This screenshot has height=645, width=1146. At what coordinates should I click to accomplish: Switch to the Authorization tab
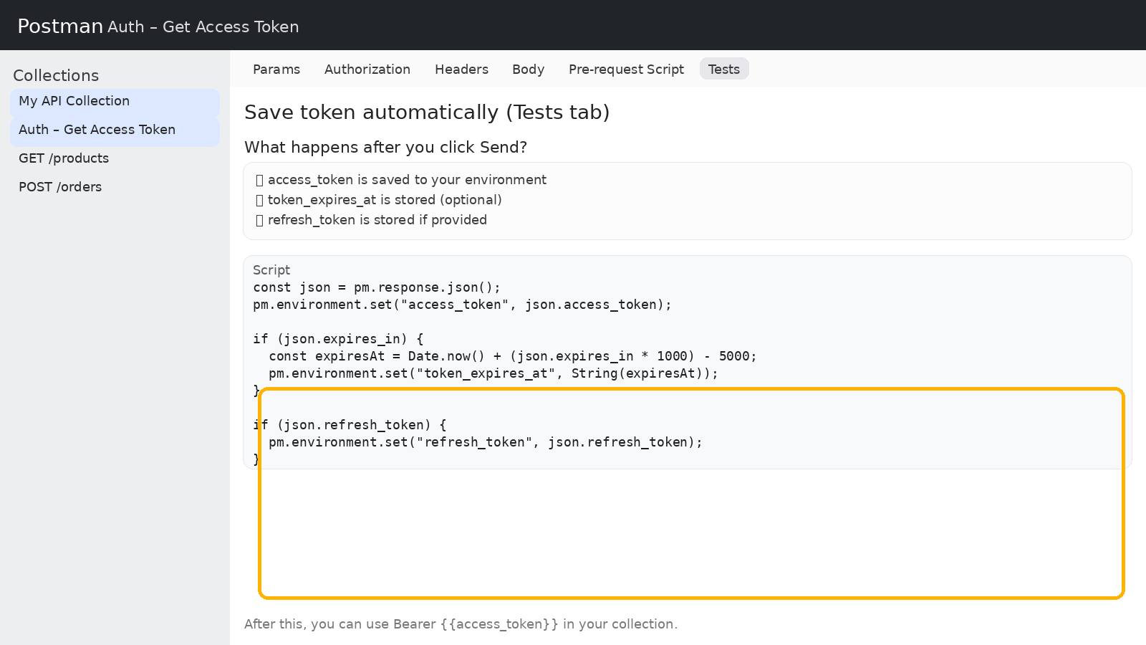367,70
